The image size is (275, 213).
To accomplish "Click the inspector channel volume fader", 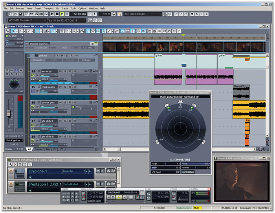I will [x=9, y=113].
